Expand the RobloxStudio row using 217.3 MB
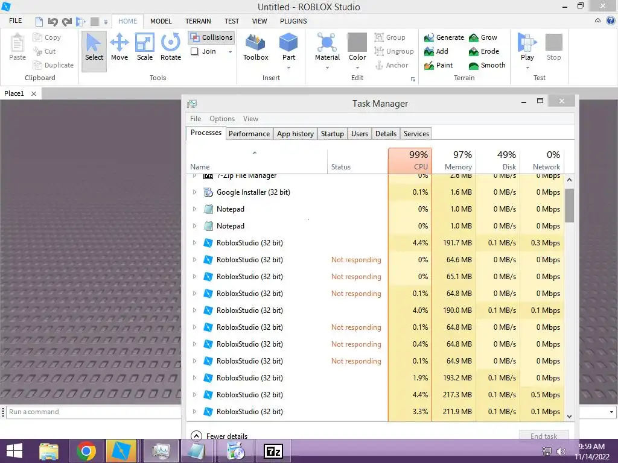618x463 pixels. pos(194,395)
